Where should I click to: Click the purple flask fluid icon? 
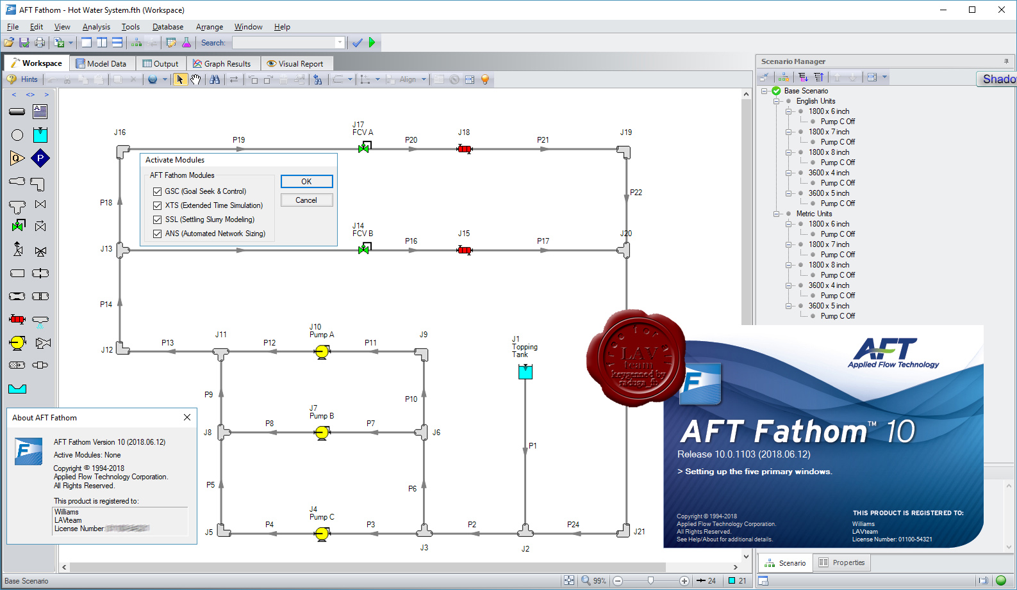click(x=186, y=43)
